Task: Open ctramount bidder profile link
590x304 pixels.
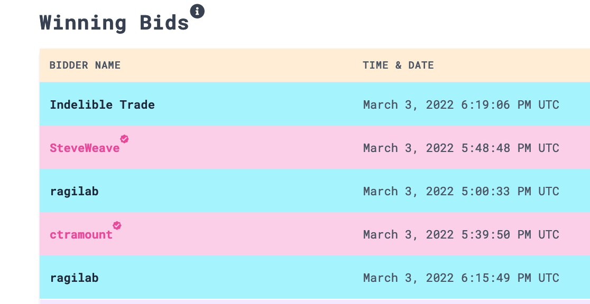Action: [x=81, y=235]
